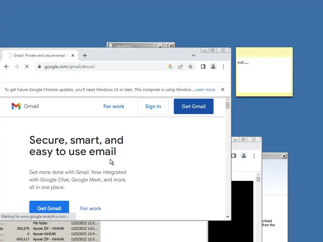The width and height of the screenshot is (323, 242).
Task: Dismiss the Chrome update notification bar
Action: 223,89
